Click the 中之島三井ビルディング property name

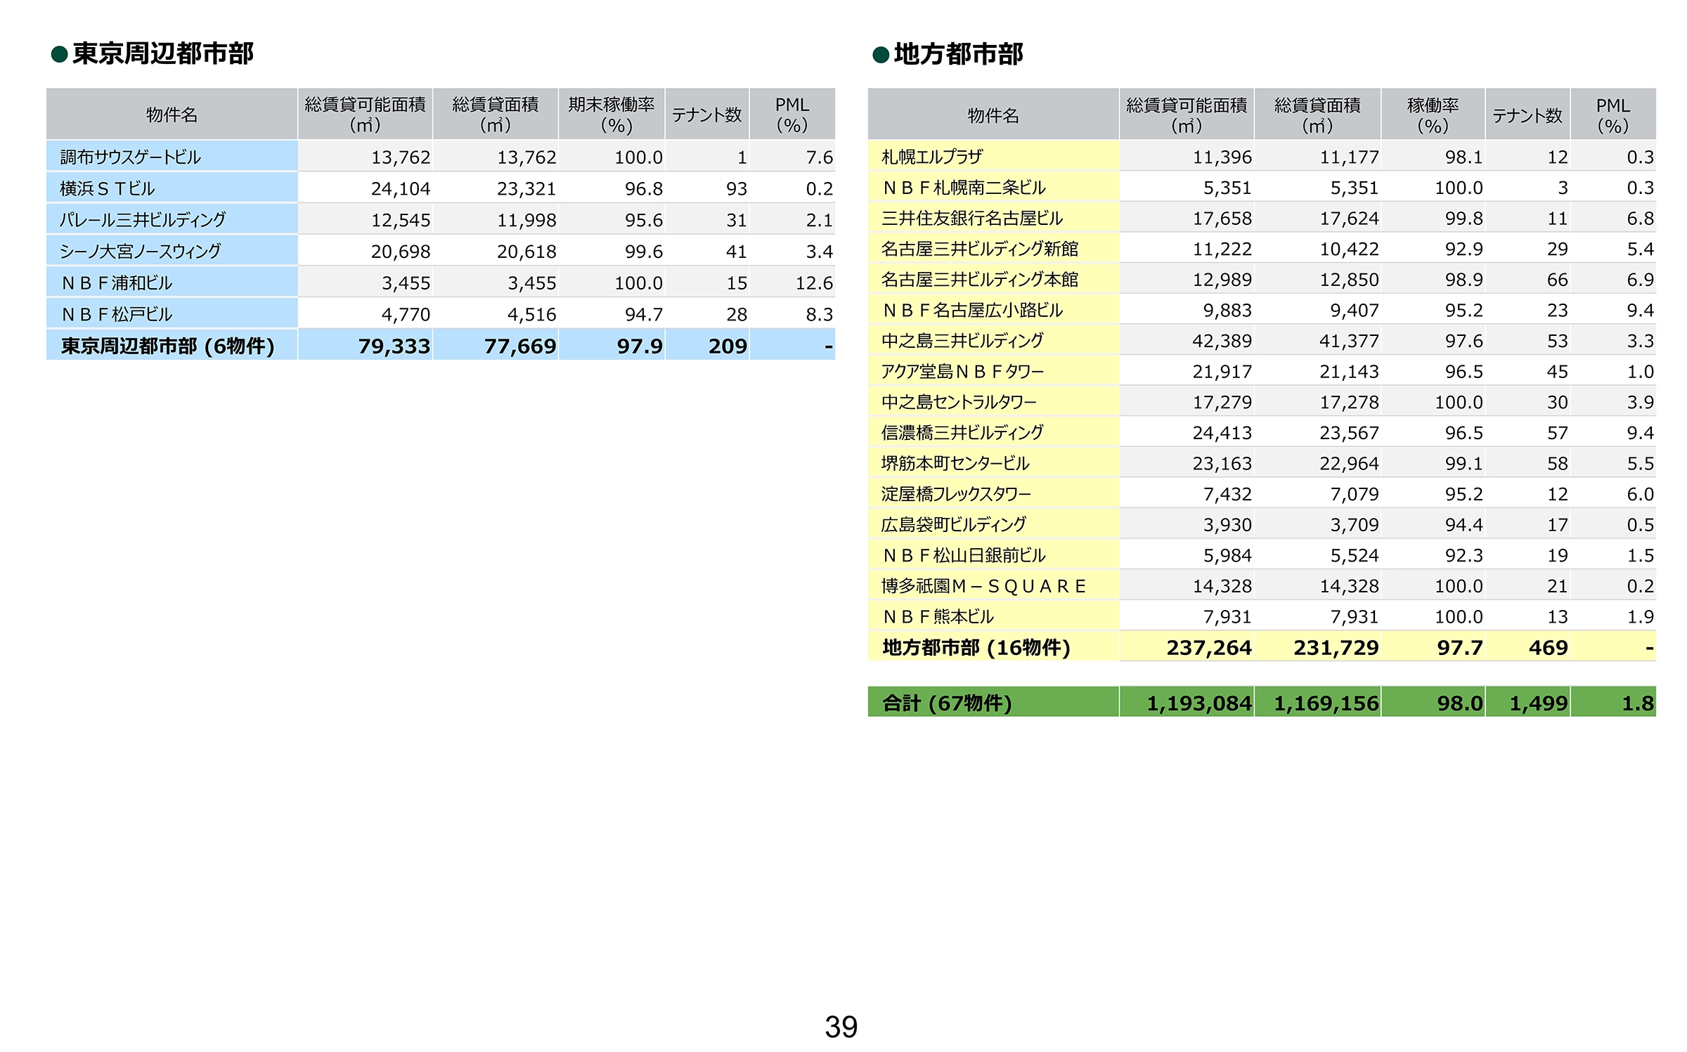point(962,341)
